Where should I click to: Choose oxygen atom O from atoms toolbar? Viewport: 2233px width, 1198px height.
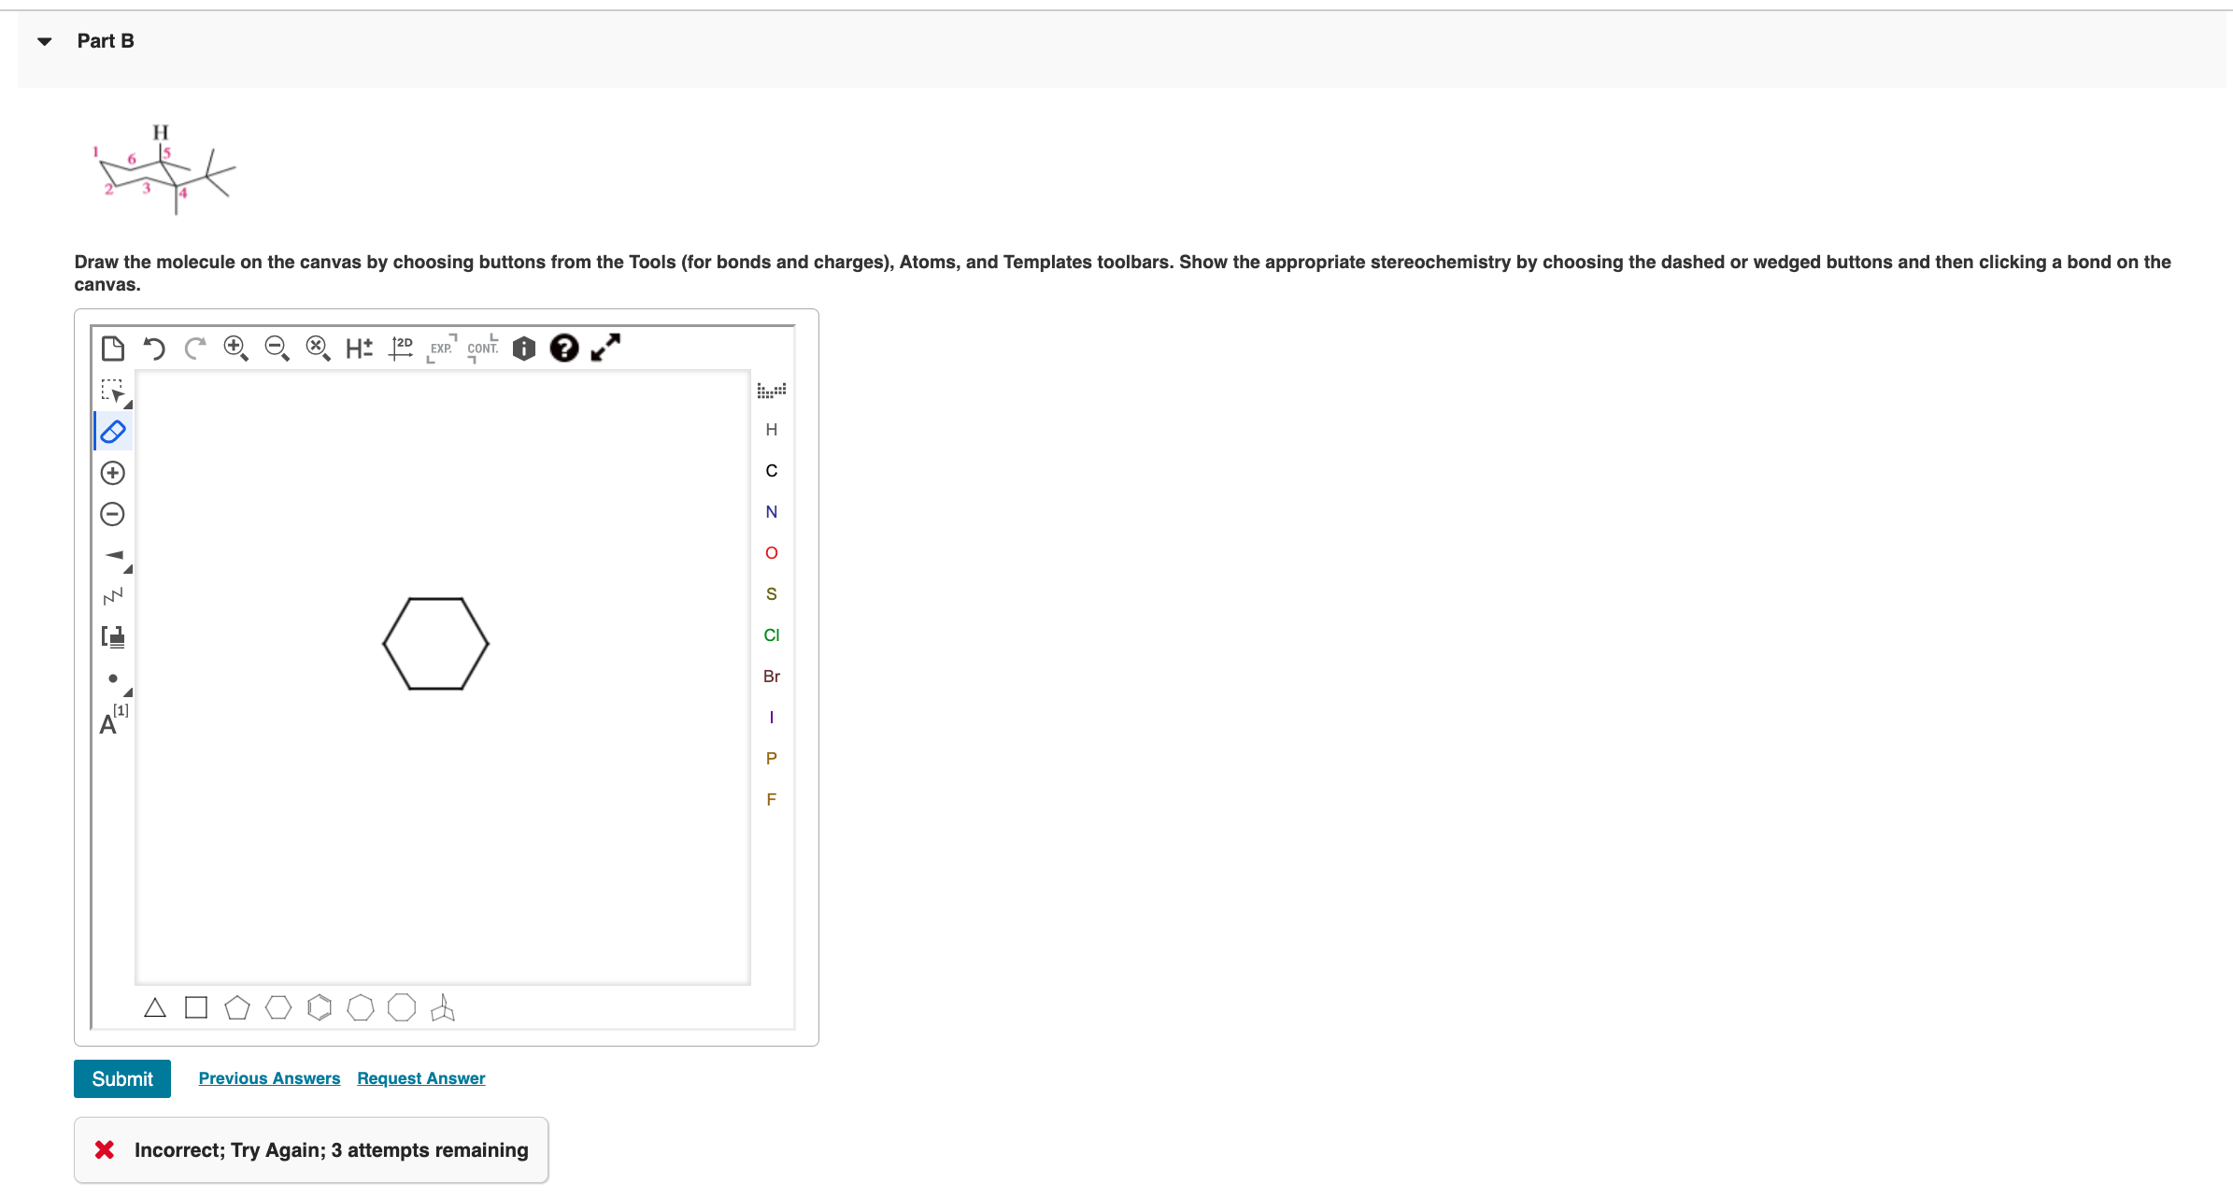click(x=771, y=553)
